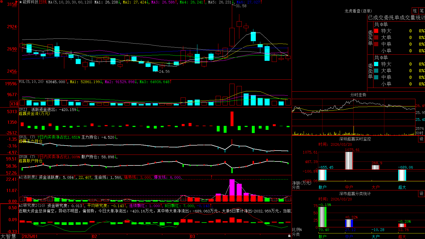Image resolution: width=425 pixels, height=239 pixels.
Task: Click the 散户 70.40 bar in 深市超赢分类统计
Action: (322, 217)
